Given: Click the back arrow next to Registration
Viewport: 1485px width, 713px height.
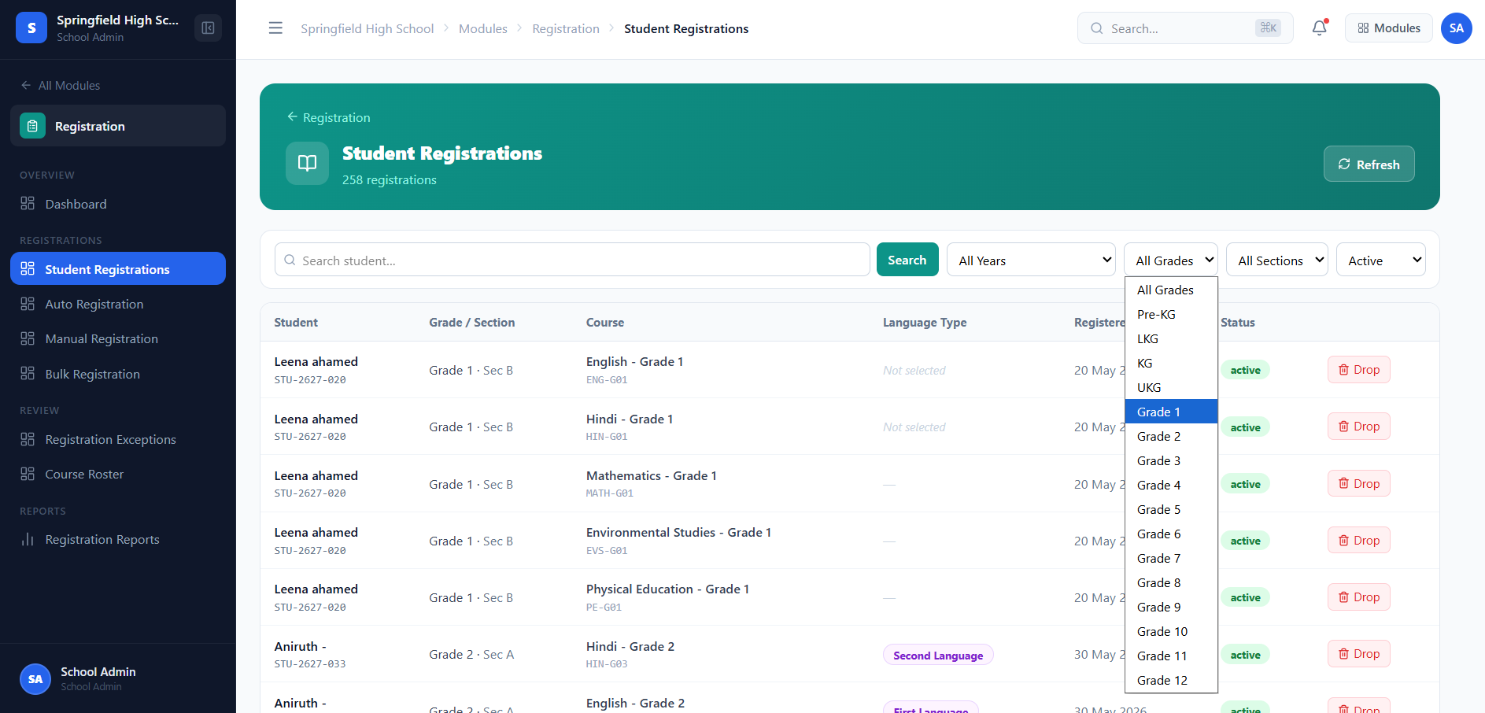Looking at the screenshot, I should pos(292,117).
